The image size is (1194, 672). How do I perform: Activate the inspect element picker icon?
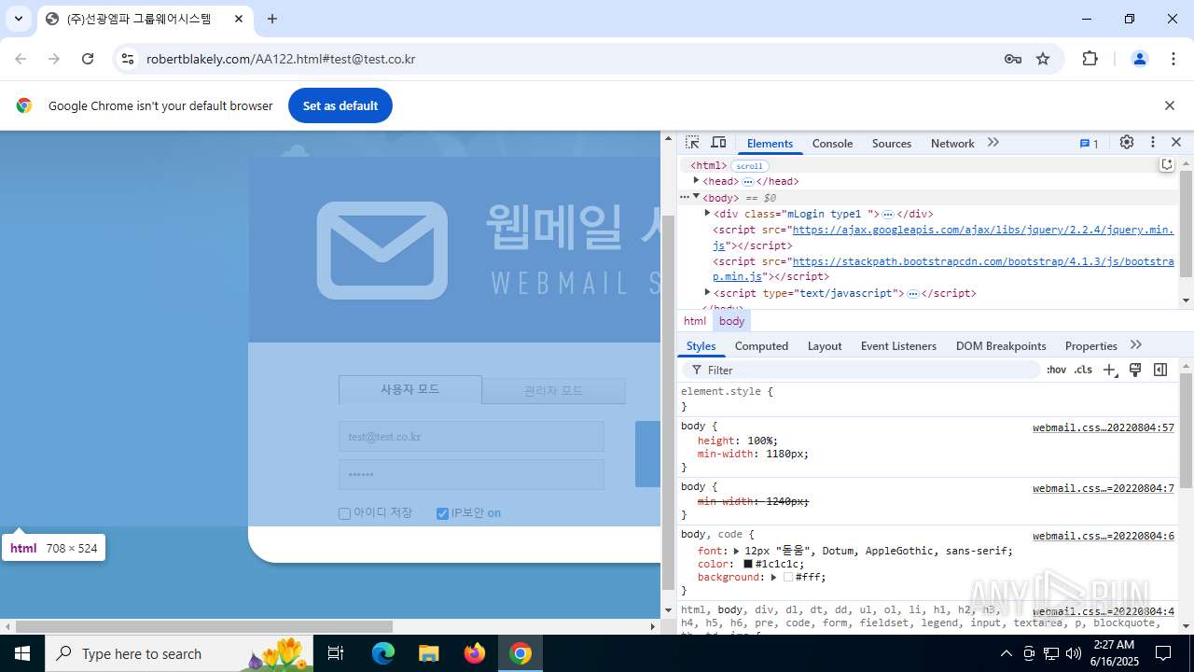[x=692, y=143]
